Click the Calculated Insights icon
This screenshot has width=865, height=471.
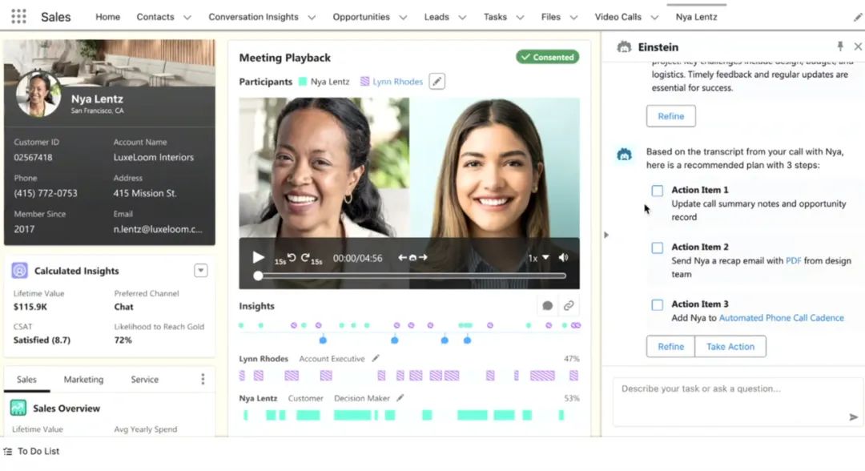click(x=19, y=270)
